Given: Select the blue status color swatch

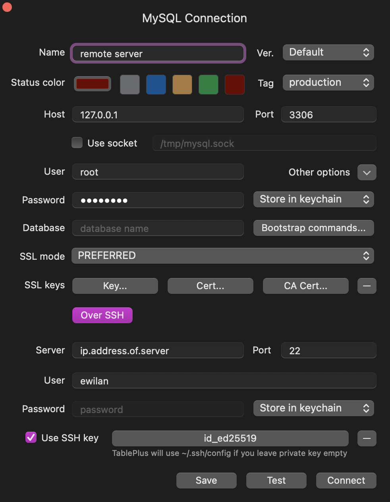Looking at the screenshot, I should point(156,85).
